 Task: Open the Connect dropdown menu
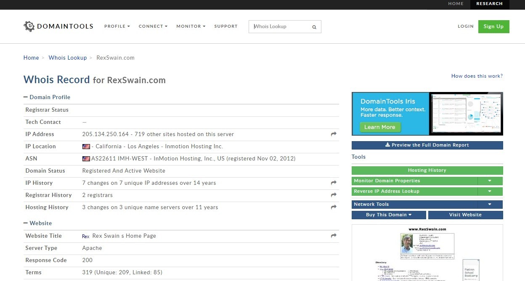[x=153, y=26]
